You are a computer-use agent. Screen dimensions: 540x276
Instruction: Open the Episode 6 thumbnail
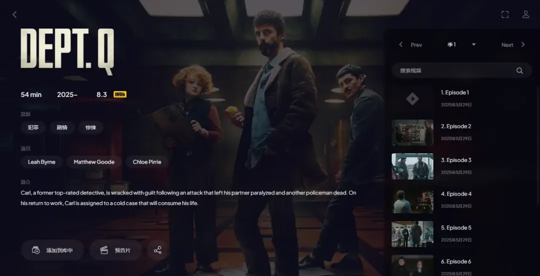(x=412, y=265)
